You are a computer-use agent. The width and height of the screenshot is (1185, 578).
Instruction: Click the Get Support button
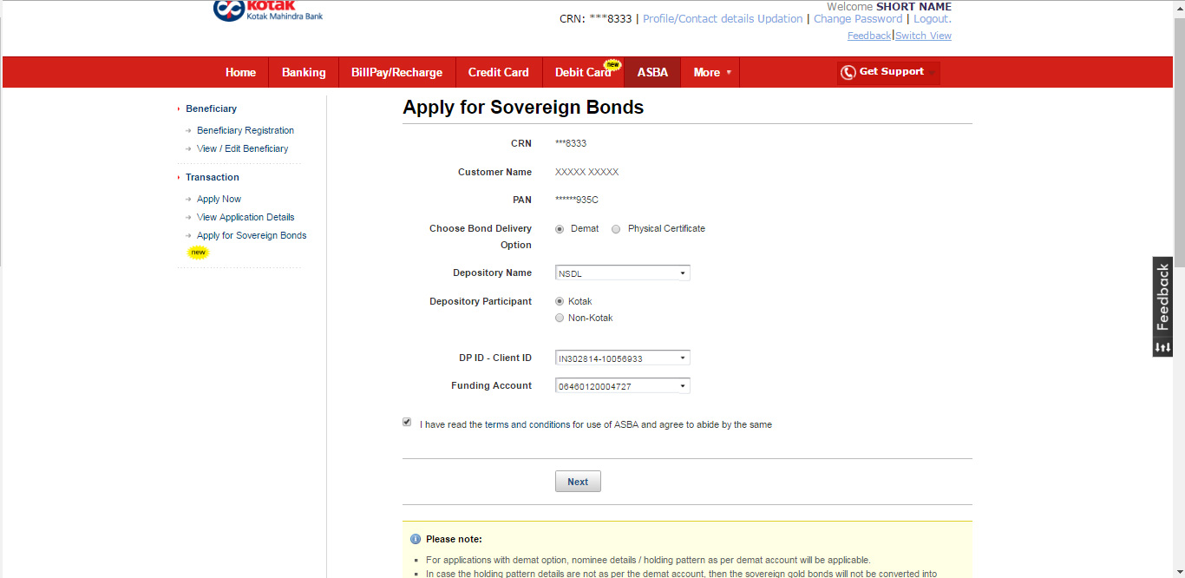point(888,73)
